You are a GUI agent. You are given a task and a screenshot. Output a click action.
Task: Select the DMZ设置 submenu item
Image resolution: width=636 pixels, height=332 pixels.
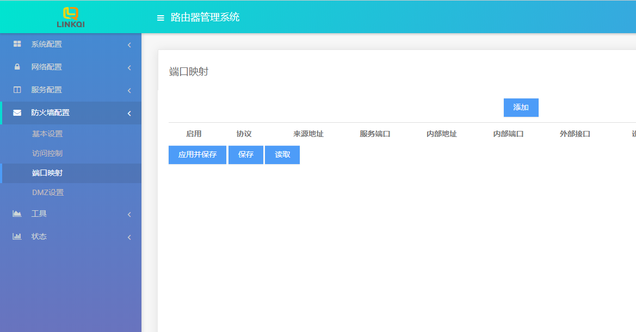point(48,192)
